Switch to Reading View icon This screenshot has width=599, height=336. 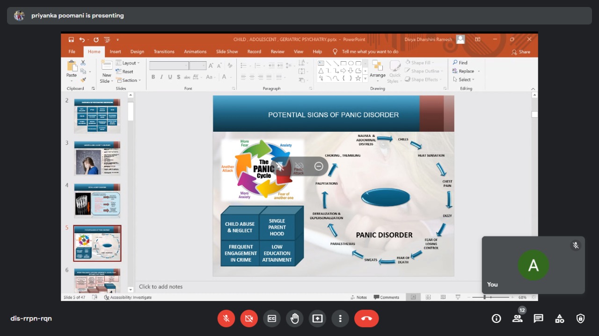[x=443, y=297]
